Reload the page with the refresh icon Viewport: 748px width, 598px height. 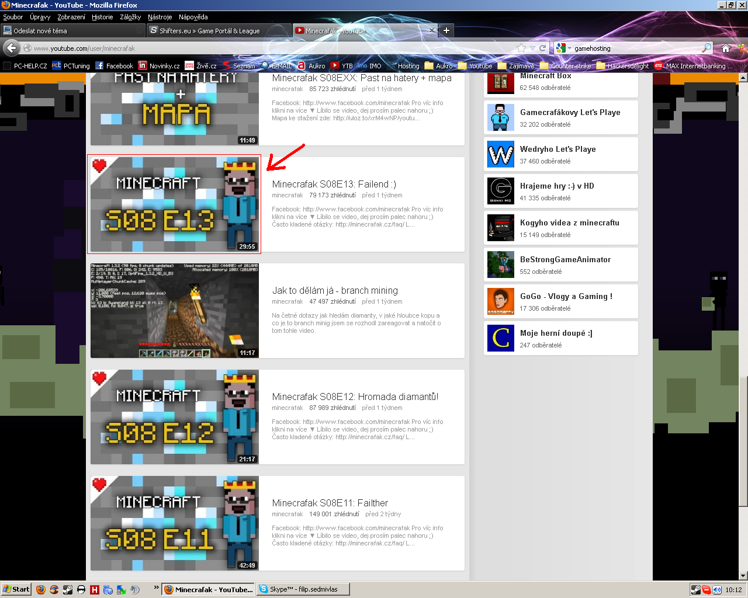pos(543,48)
